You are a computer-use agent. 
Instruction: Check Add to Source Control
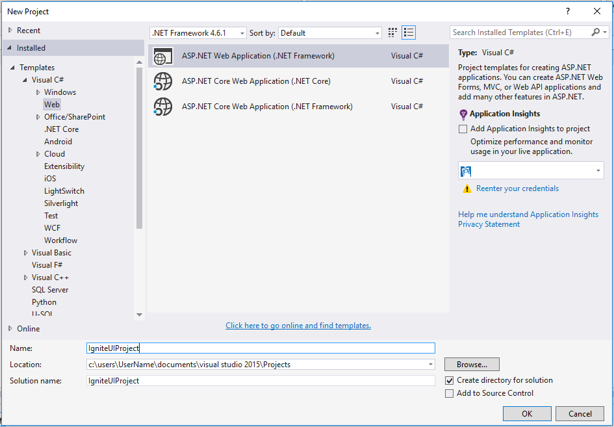[450, 393]
